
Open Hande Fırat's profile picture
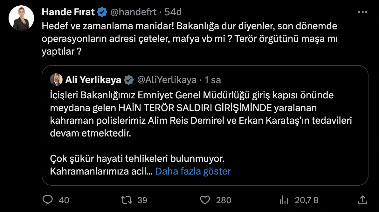(x=22, y=18)
